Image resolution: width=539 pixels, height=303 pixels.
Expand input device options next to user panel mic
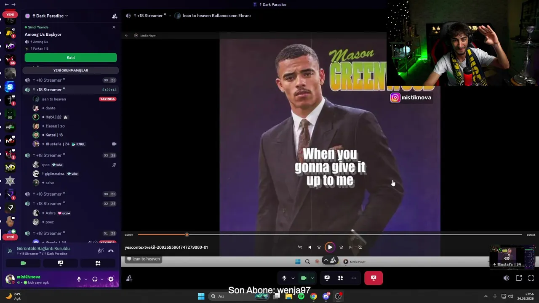86,279
